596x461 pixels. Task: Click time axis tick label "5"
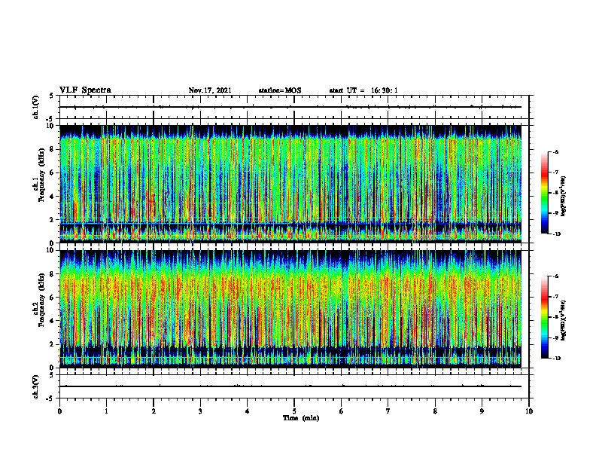(294, 411)
